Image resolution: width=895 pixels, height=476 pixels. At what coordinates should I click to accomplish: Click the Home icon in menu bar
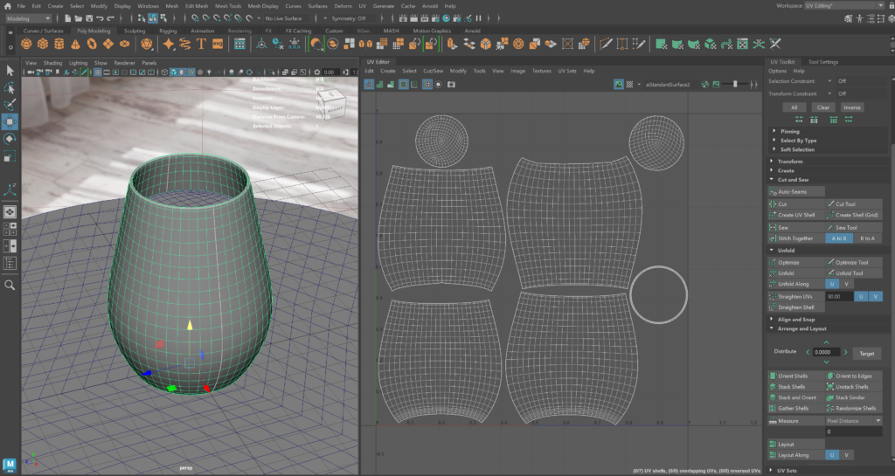(7, 6)
